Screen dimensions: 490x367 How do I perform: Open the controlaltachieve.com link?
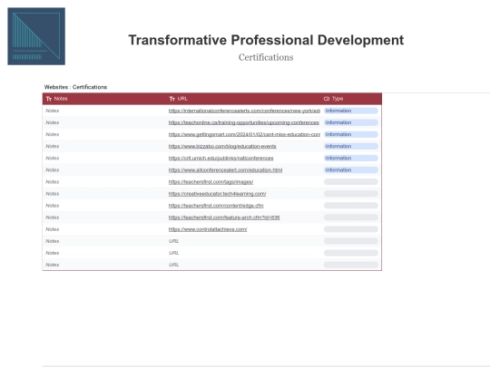[x=208, y=229]
